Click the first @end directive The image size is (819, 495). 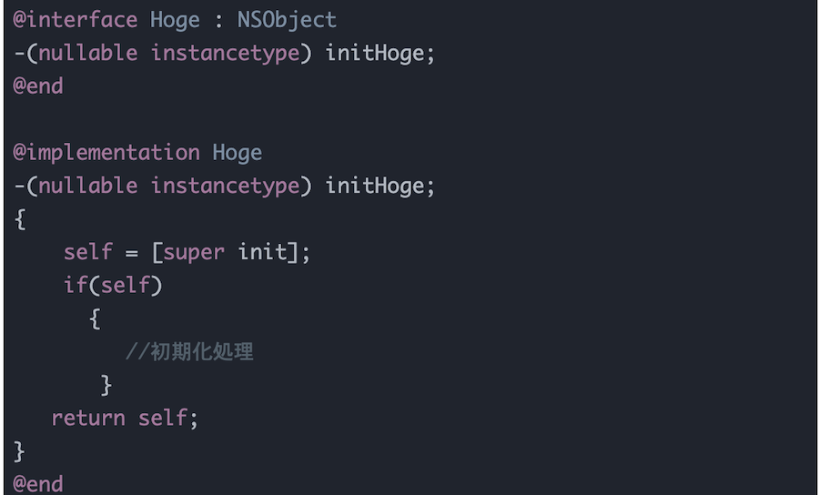(38, 86)
